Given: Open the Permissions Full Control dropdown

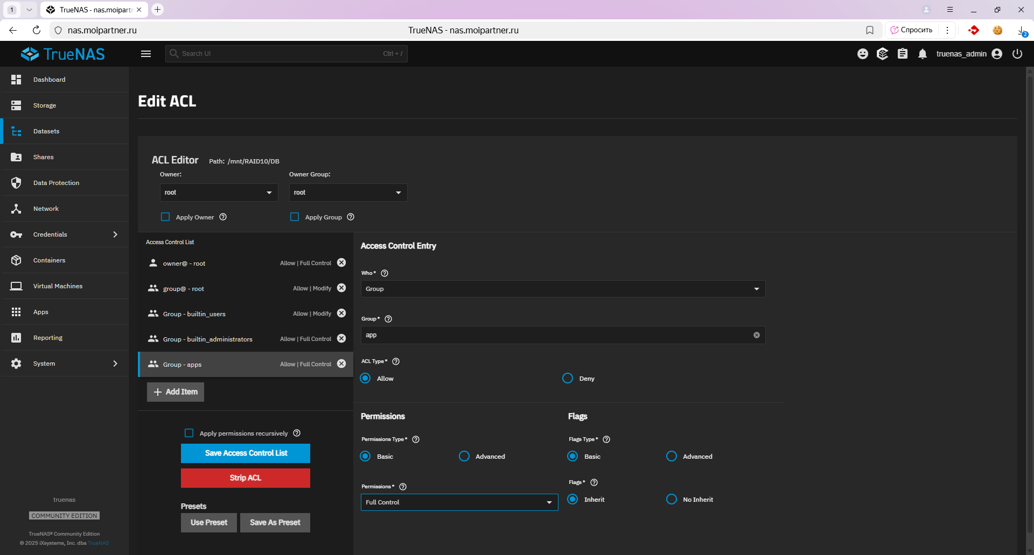Looking at the screenshot, I should [459, 502].
